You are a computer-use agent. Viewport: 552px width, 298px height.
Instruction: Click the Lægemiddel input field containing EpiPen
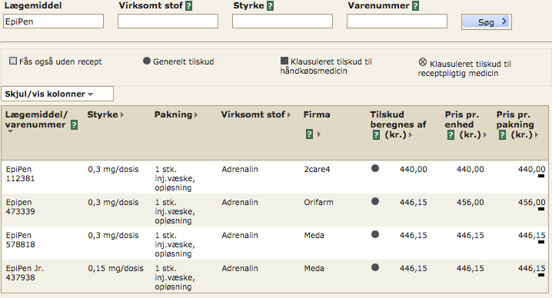point(53,21)
